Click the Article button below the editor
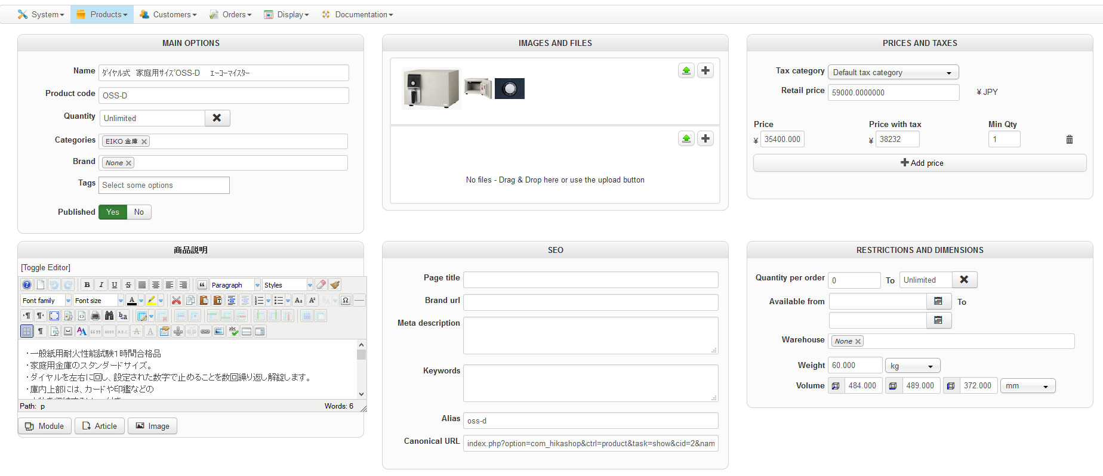Screen dimensions: 1103x476 tap(100, 426)
